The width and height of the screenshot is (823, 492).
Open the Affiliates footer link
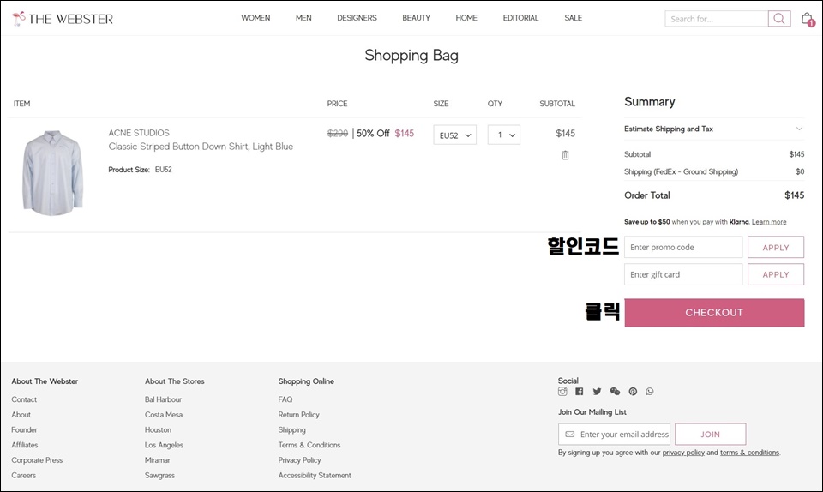click(x=25, y=445)
